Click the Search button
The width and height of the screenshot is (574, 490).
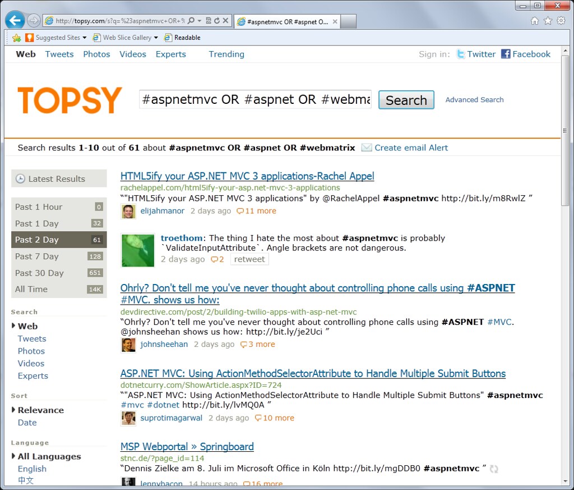[406, 100]
